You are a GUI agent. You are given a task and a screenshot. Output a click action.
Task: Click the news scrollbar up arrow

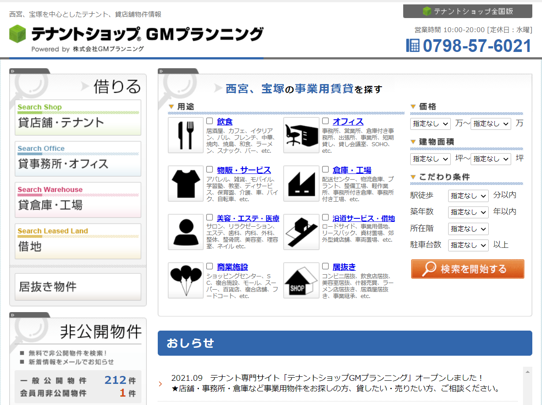(x=528, y=371)
